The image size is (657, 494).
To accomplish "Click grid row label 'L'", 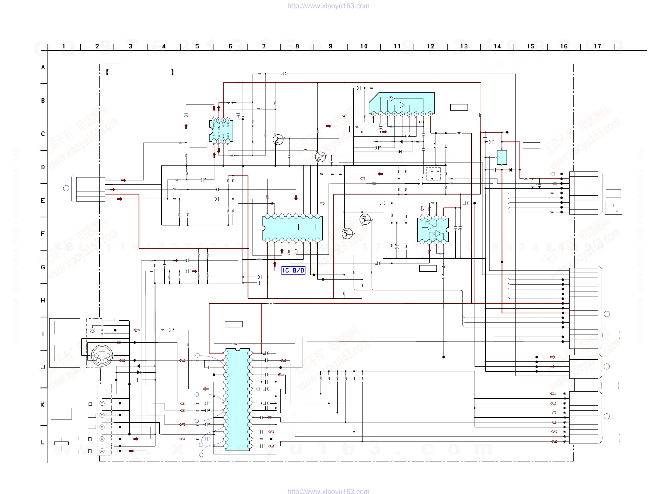I will [x=43, y=442].
